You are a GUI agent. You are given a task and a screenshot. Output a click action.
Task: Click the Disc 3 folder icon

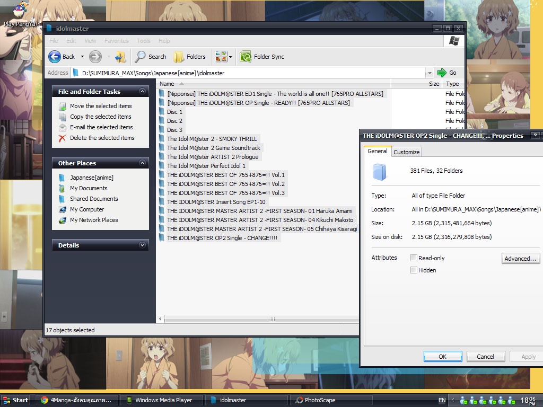pyautogui.click(x=161, y=130)
